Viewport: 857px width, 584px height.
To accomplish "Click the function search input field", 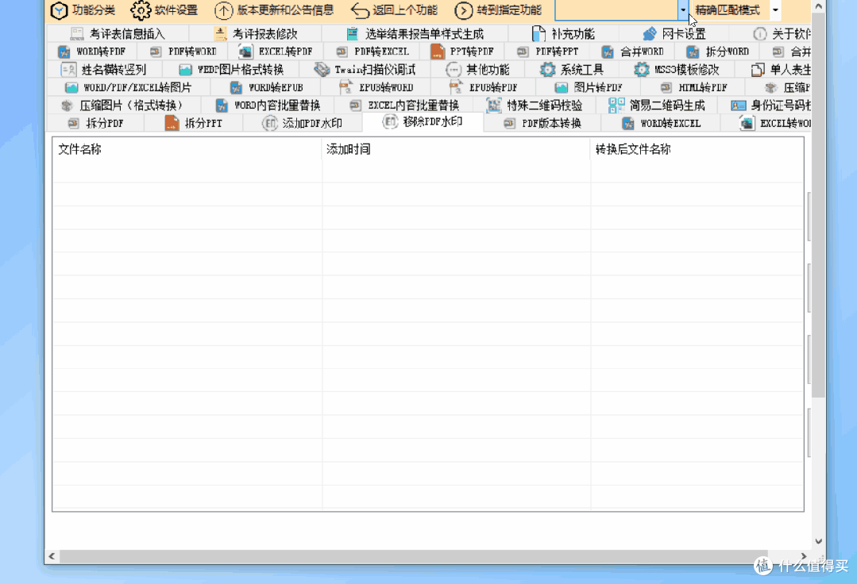I will [616, 10].
